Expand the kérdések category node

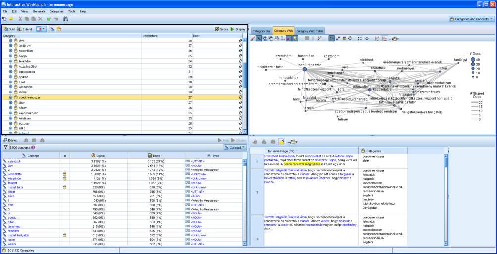(10, 118)
